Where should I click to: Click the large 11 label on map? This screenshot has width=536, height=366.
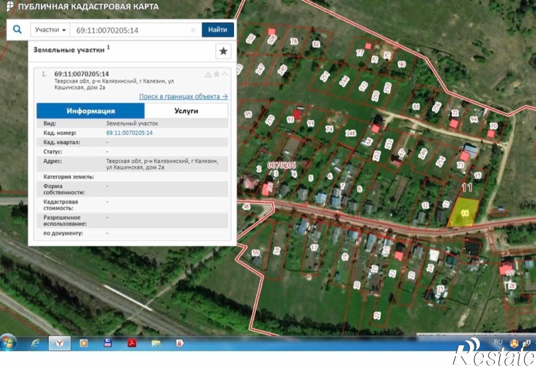[x=467, y=187]
